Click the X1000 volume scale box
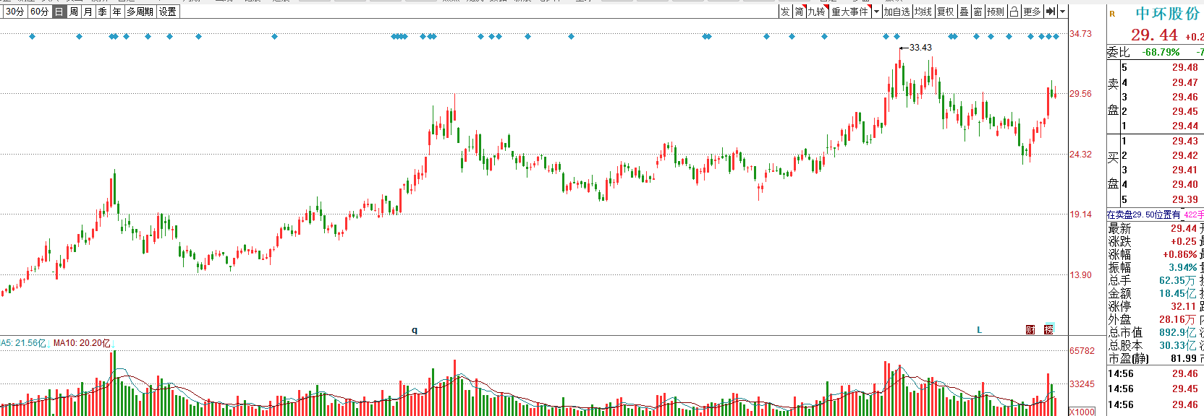This screenshot has height=416, width=1204. (x=1082, y=412)
